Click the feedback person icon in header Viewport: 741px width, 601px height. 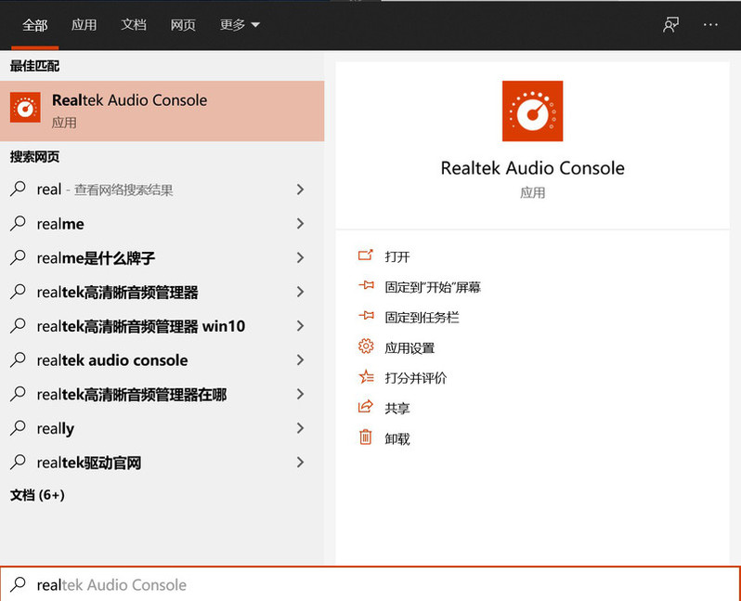point(670,25)
